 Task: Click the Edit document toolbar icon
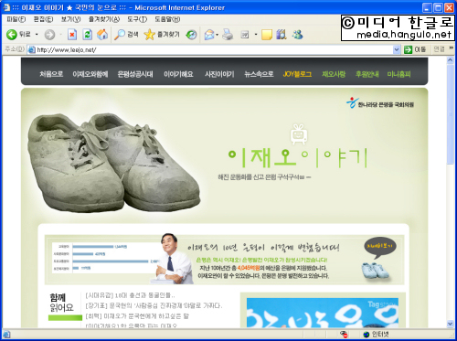245,35
